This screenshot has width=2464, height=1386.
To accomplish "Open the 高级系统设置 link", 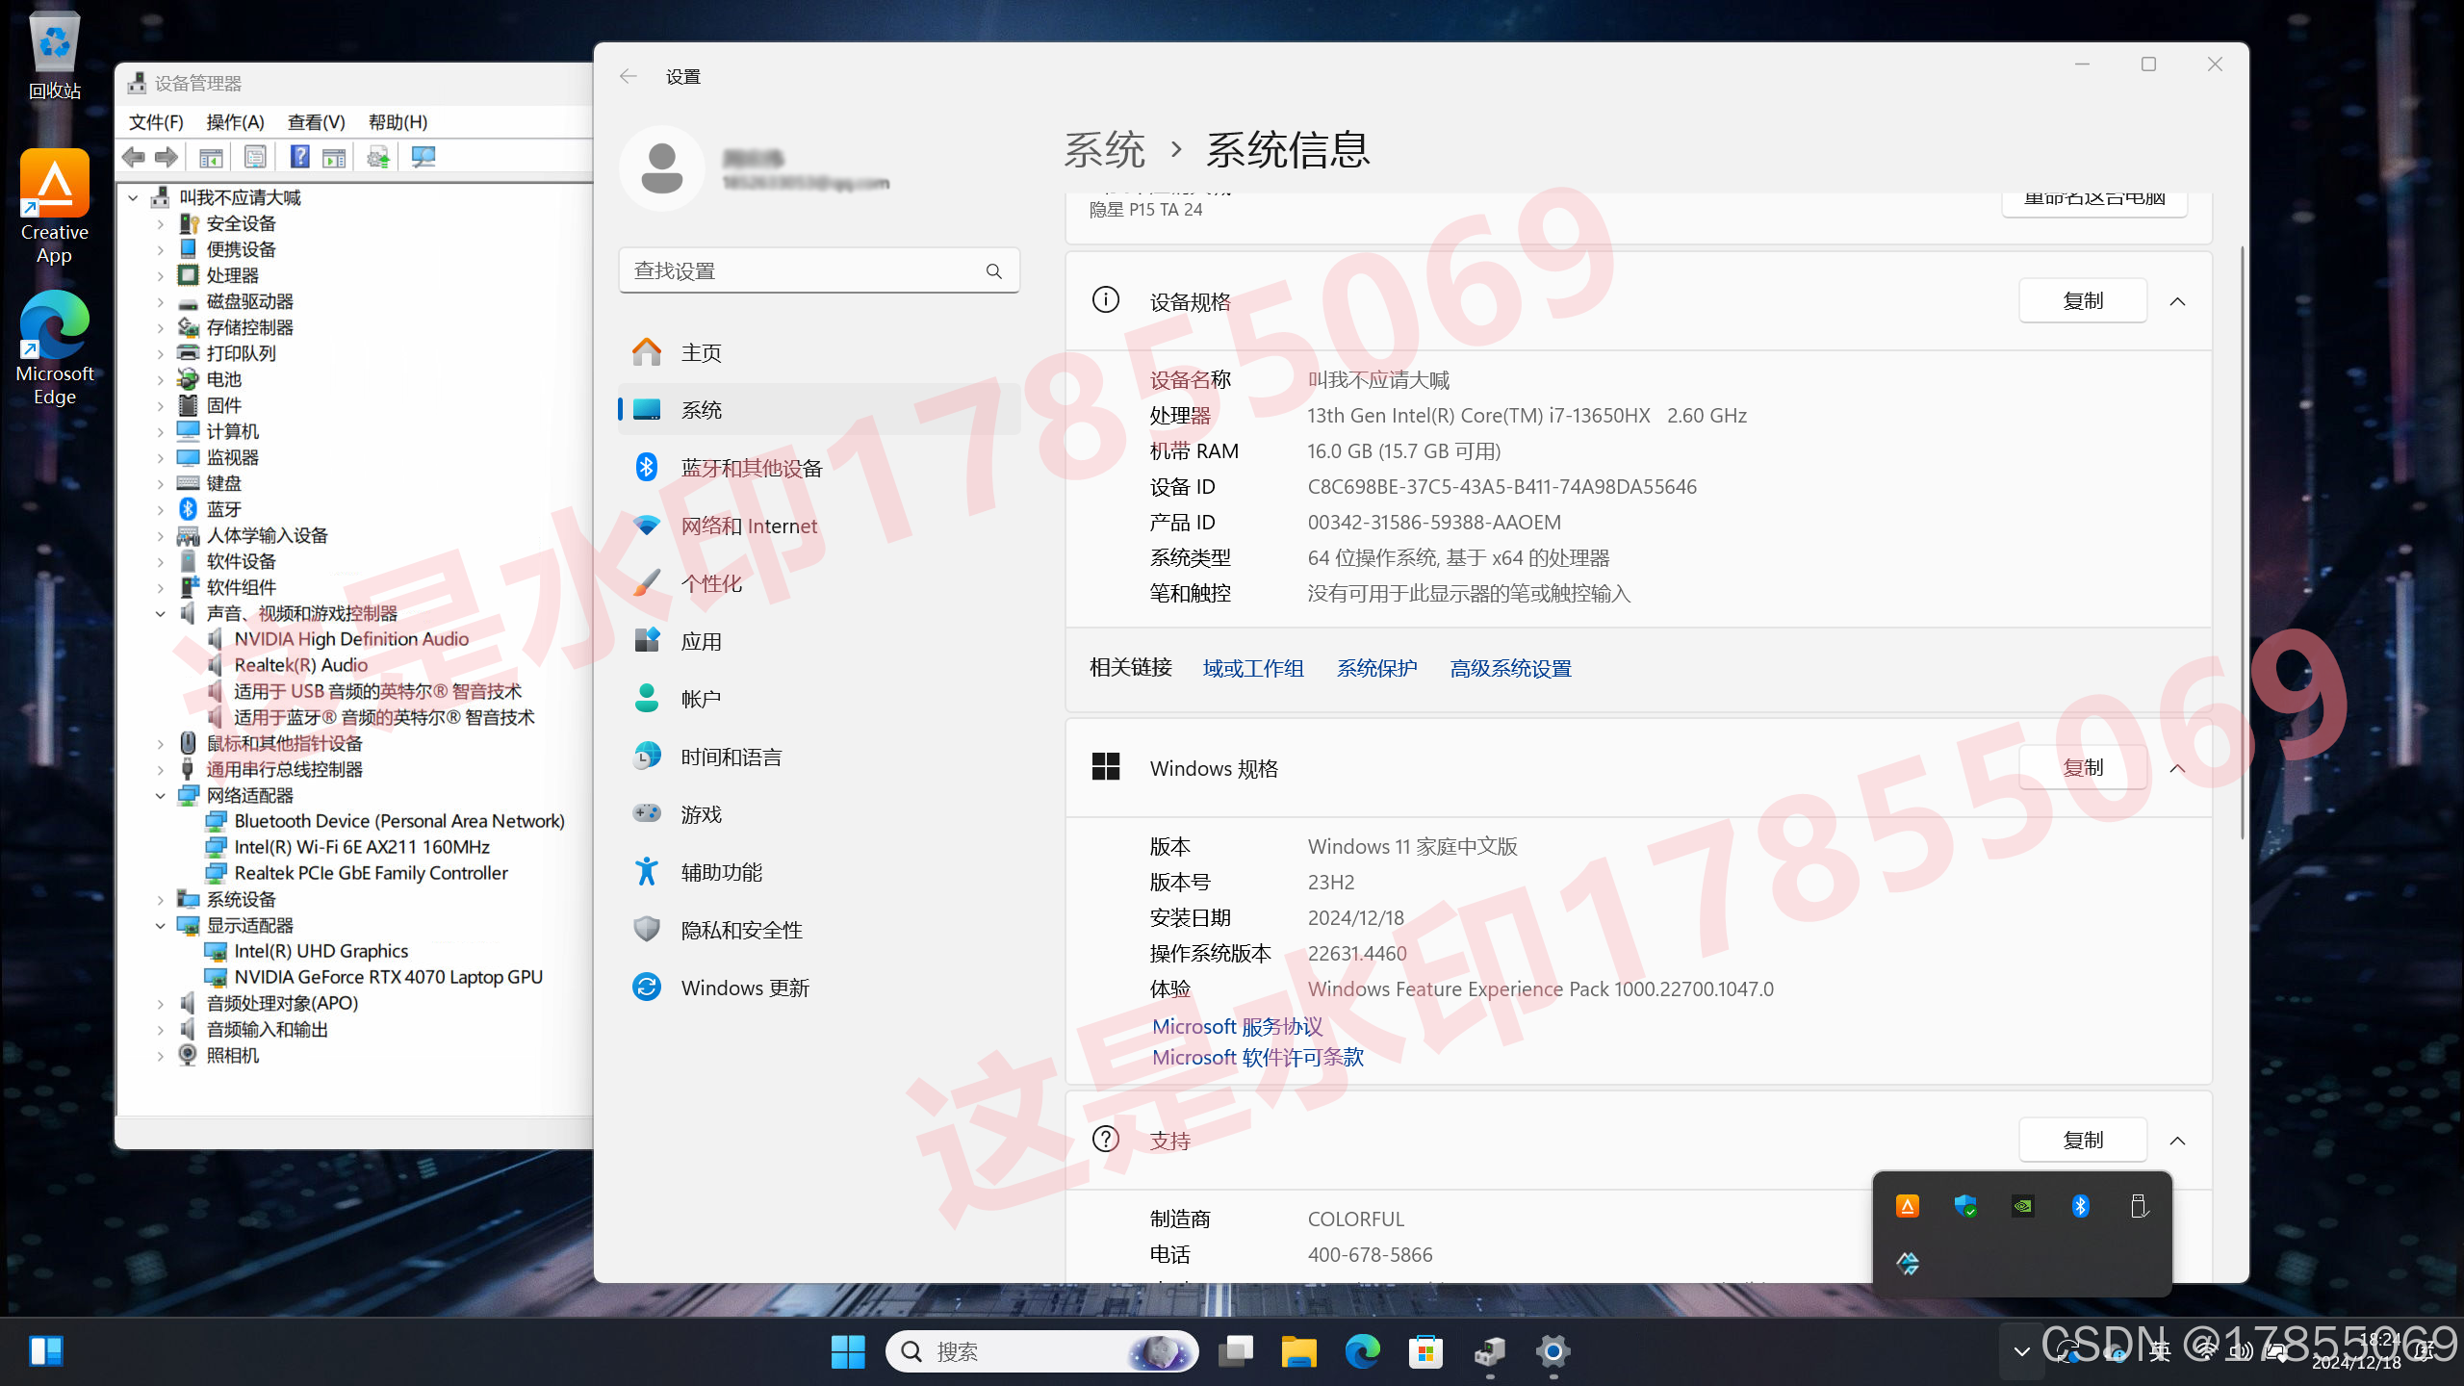I will click(x=1510, y=669).
